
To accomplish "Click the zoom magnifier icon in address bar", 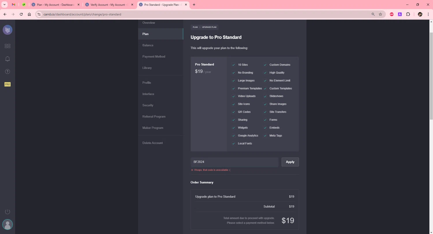I will (373, 14).
